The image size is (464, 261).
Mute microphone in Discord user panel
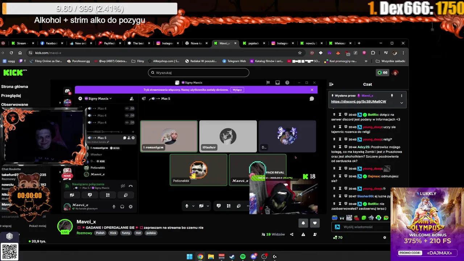(x=114, y=207)
